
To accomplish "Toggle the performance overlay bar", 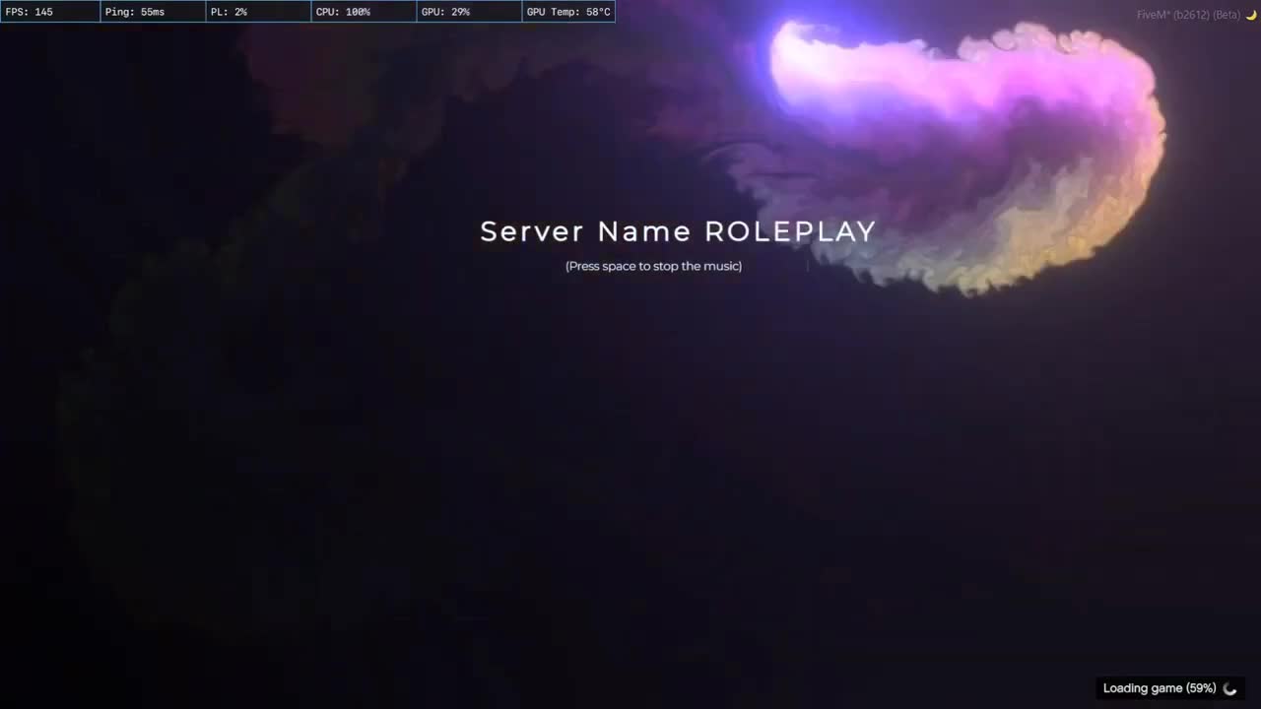I will pos(307,11).
